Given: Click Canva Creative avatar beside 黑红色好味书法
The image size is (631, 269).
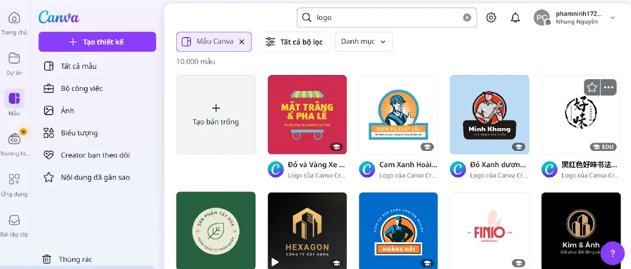Looking at the screenshot, I should 549,169.
